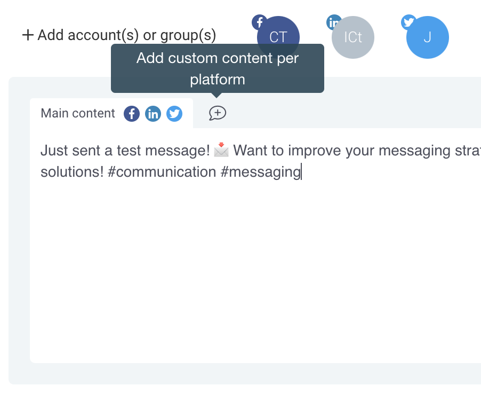Click the plus icon before Add account(s)
The height and width of the screenshot is (409, 481).
click(28, 35)
